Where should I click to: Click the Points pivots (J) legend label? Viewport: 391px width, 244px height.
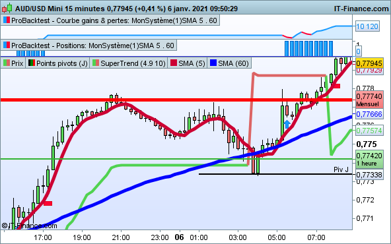click(x=57, y=63)
